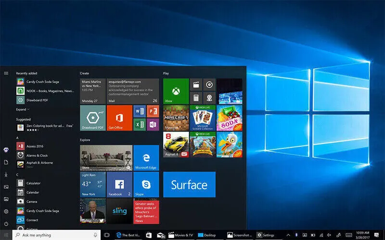Click the Create group header

[x=84, y=73]
